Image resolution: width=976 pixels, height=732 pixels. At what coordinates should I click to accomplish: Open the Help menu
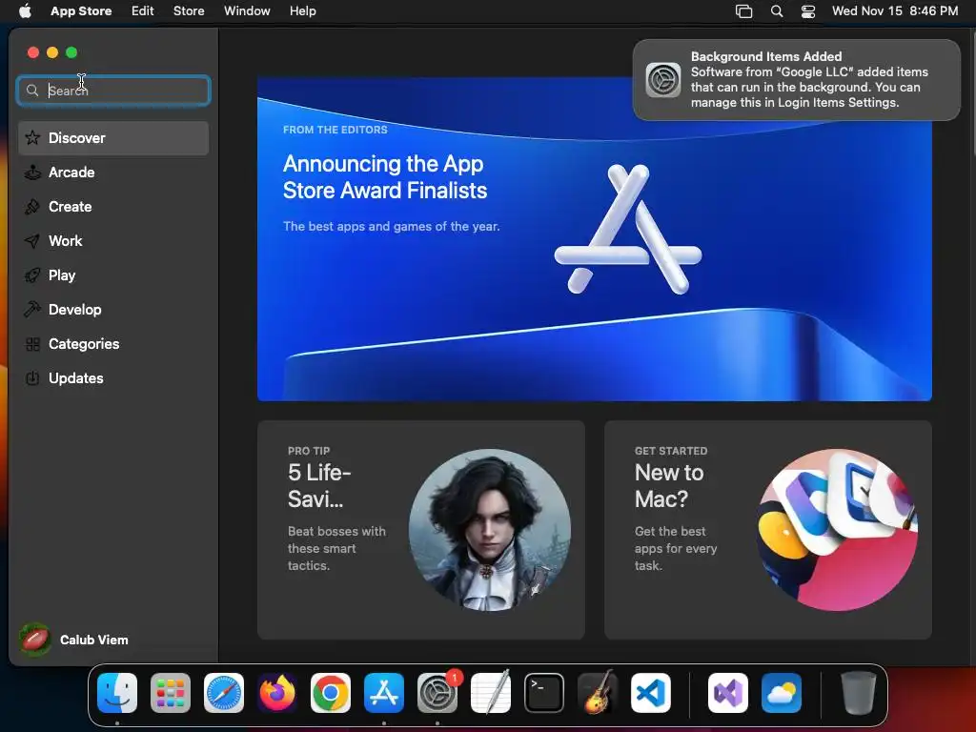(x=302, y=10)
